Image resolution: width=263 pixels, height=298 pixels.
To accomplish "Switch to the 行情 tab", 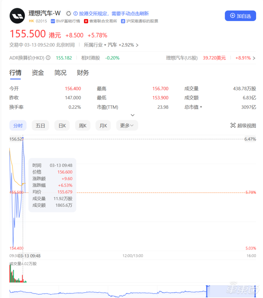I will [15, 73].
